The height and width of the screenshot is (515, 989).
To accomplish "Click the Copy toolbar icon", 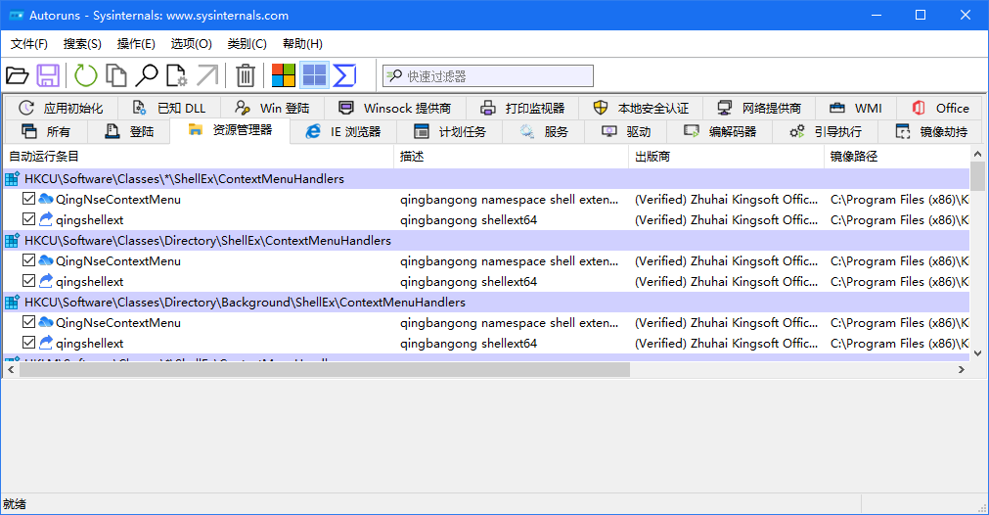I will click(116, 75).
